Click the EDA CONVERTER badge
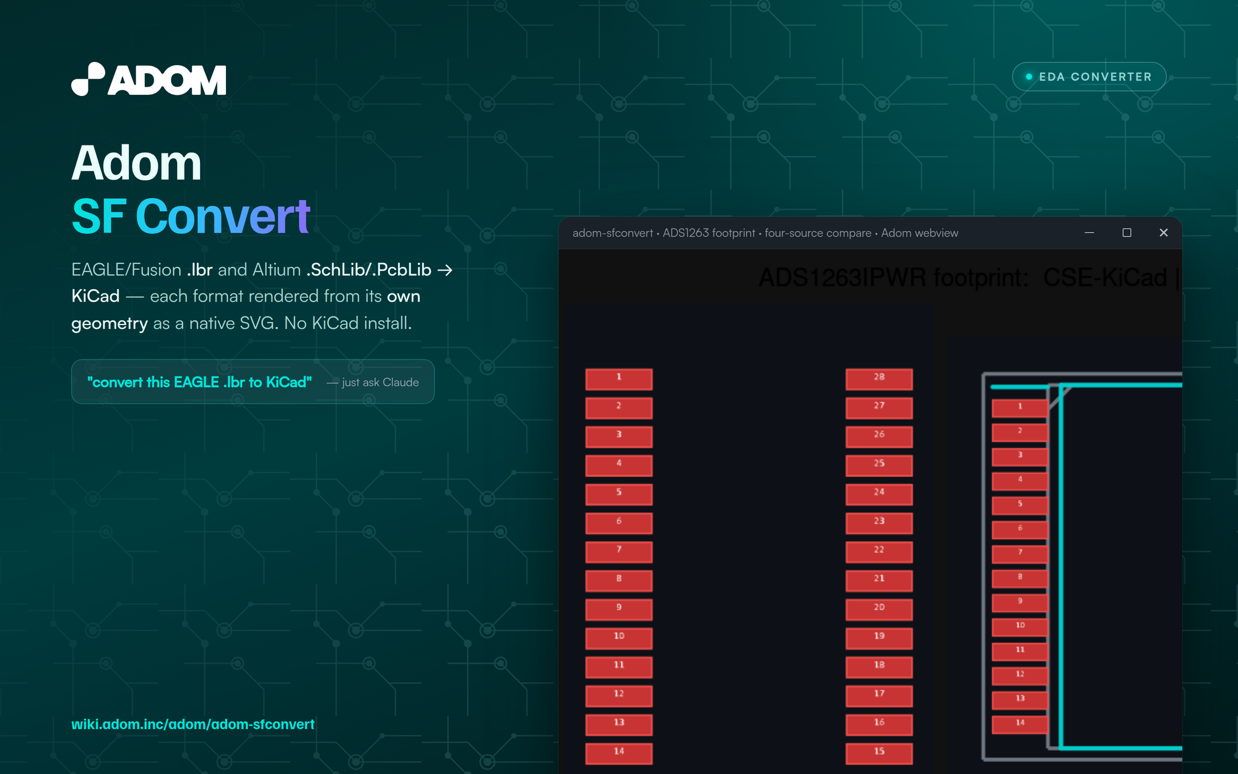This screenshot has height=774, width=1238. pos(1089,77)
